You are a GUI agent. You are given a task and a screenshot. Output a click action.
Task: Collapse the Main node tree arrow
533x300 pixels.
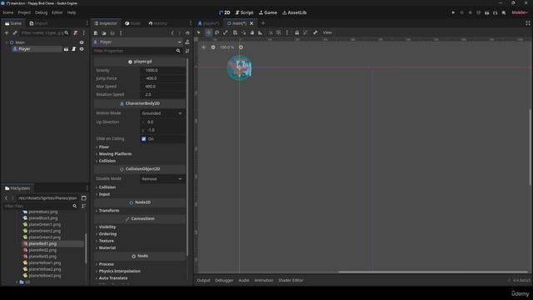click(x=6, y=42)
